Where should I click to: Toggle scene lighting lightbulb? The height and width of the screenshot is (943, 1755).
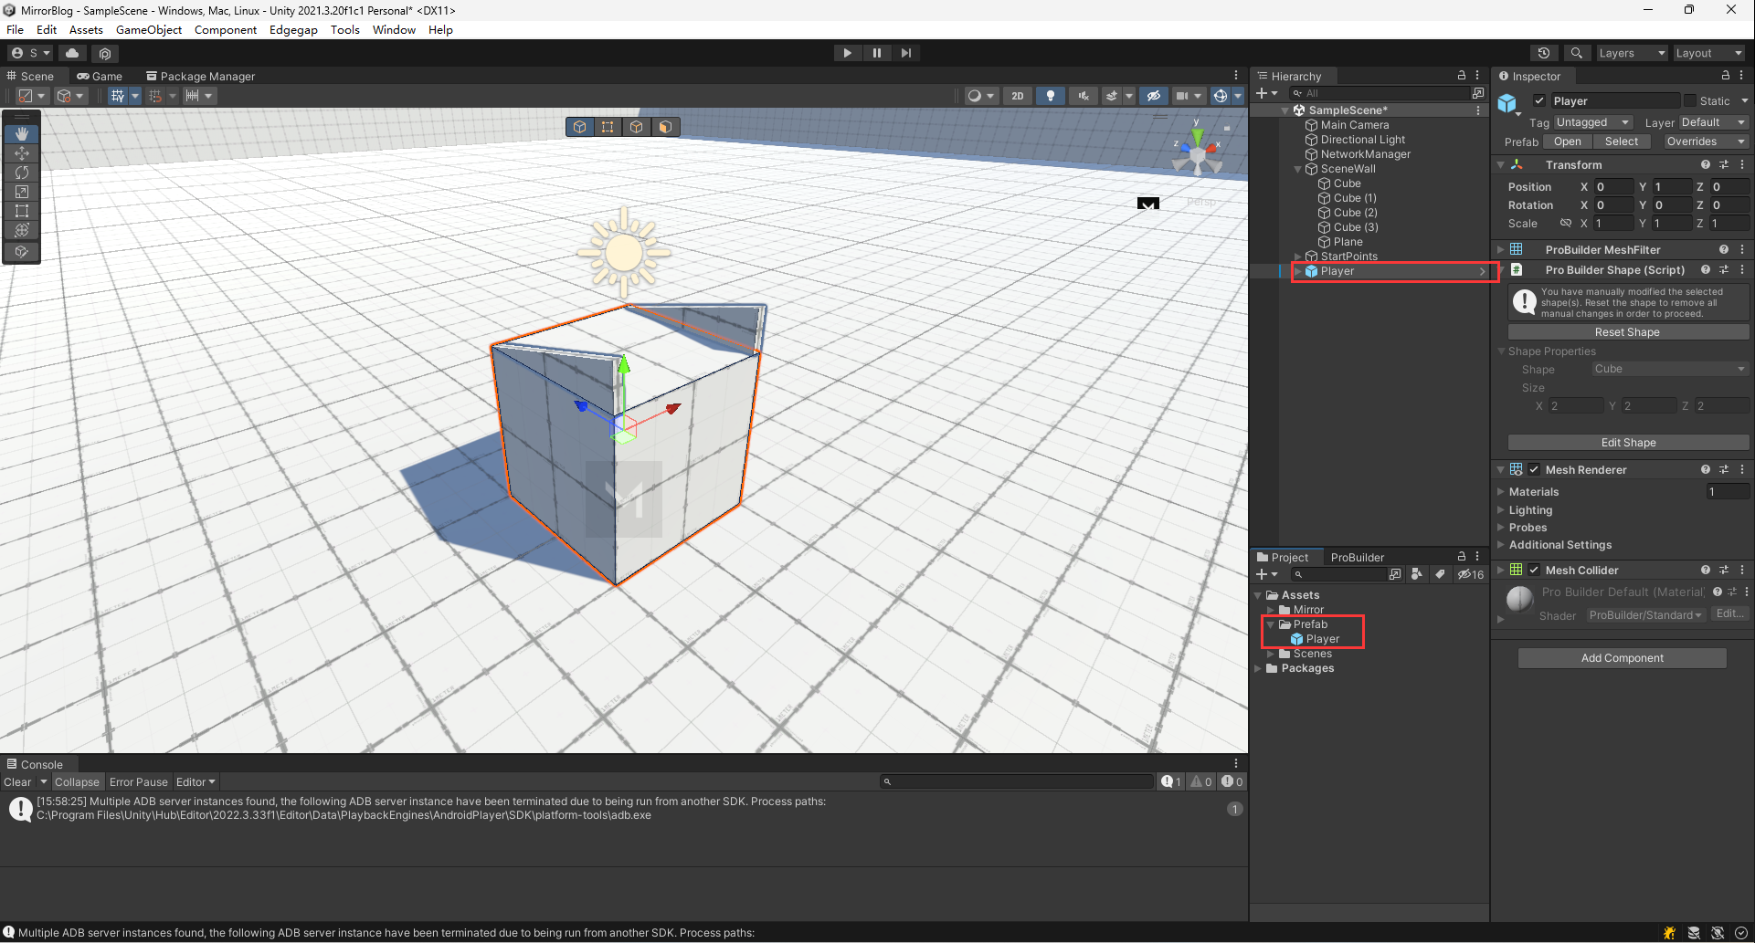[x=1051, y=96]
